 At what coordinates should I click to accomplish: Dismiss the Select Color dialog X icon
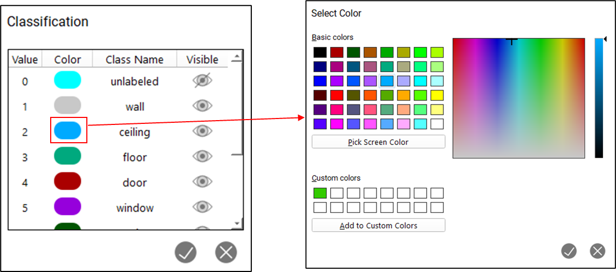597,251
